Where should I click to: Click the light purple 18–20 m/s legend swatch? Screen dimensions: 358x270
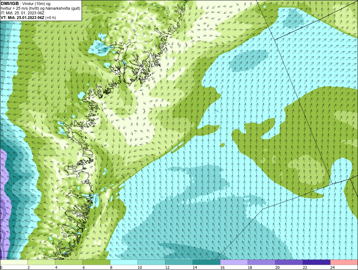click(261, 262)
